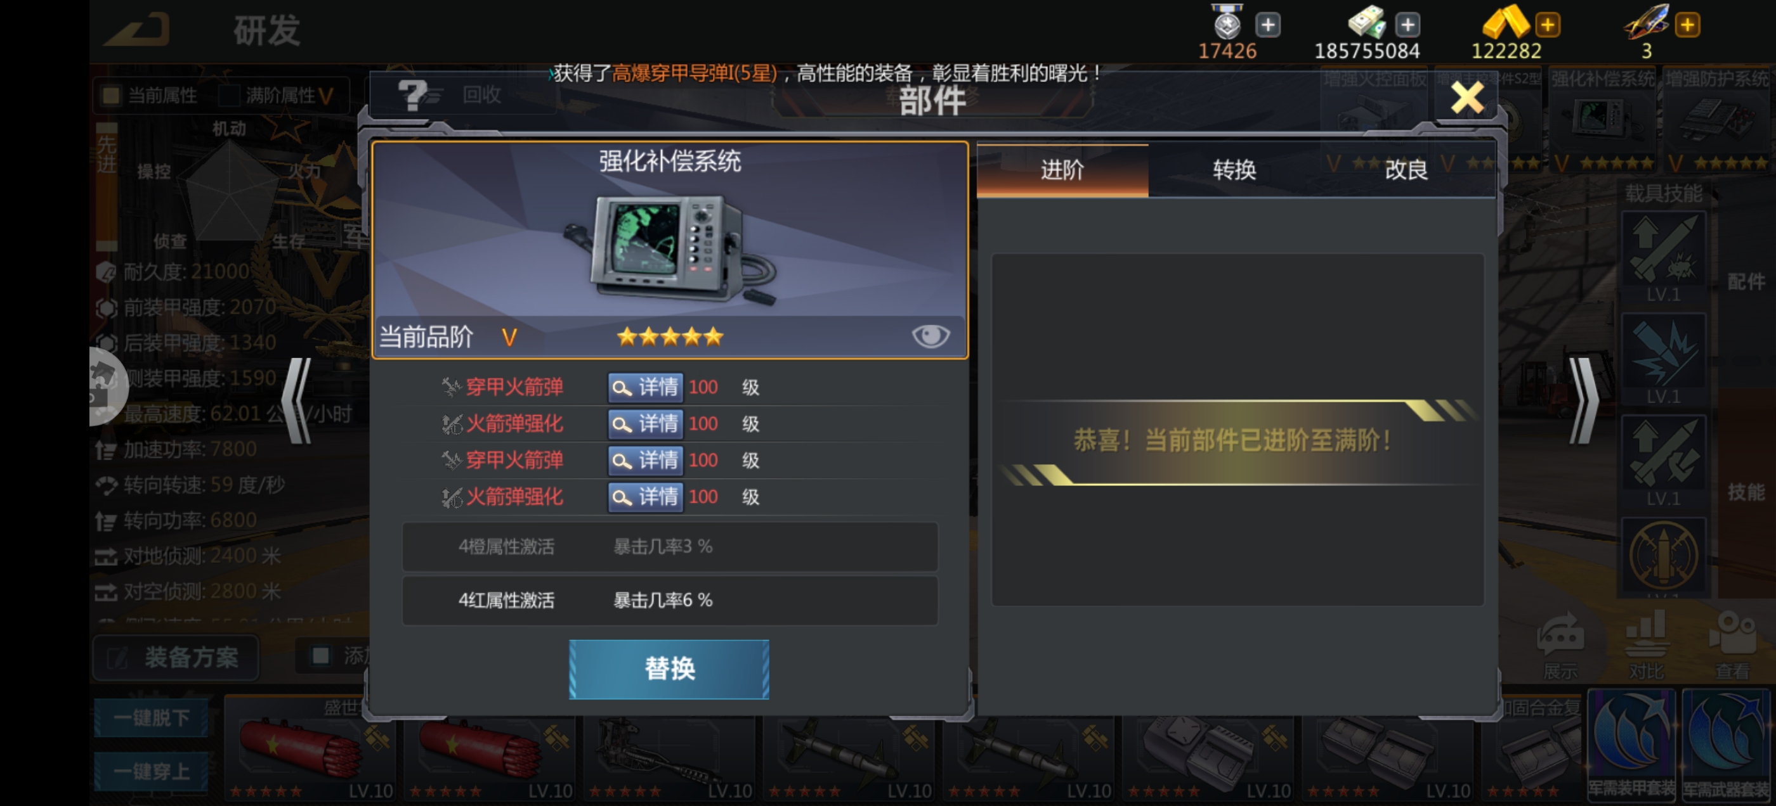1776x806 pixels.
Task: Switch to the 转换 tab
Action: pos(1234,169)
